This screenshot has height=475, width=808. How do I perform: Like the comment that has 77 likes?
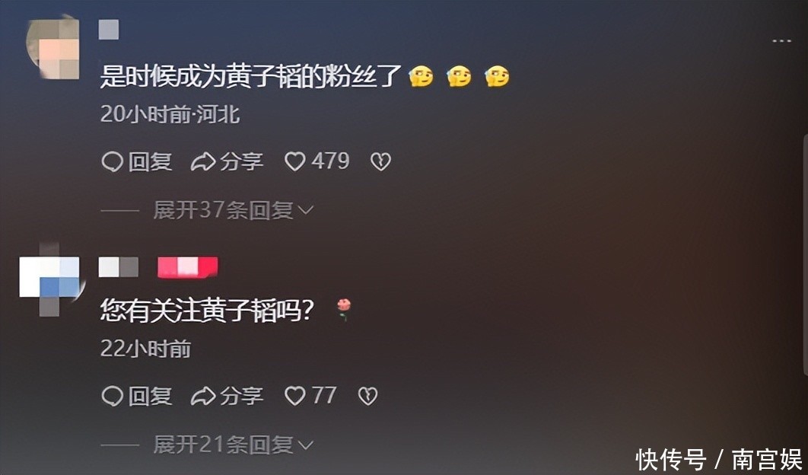295,396
